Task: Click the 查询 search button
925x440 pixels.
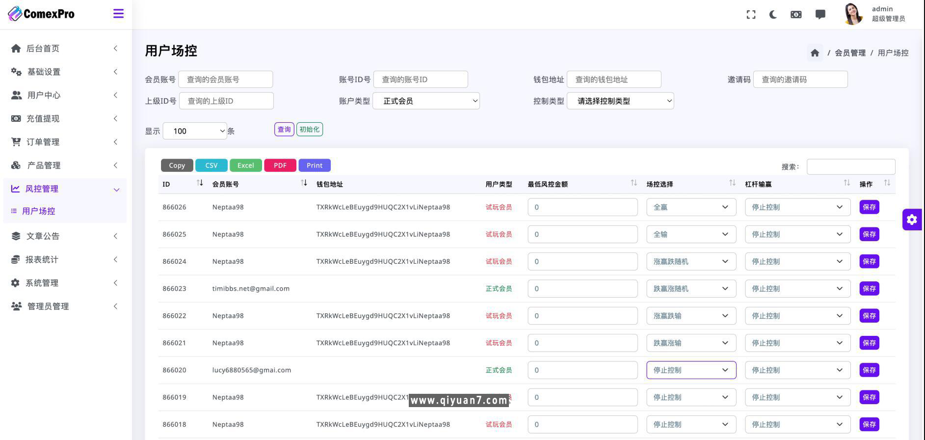Action: (284, 130)
